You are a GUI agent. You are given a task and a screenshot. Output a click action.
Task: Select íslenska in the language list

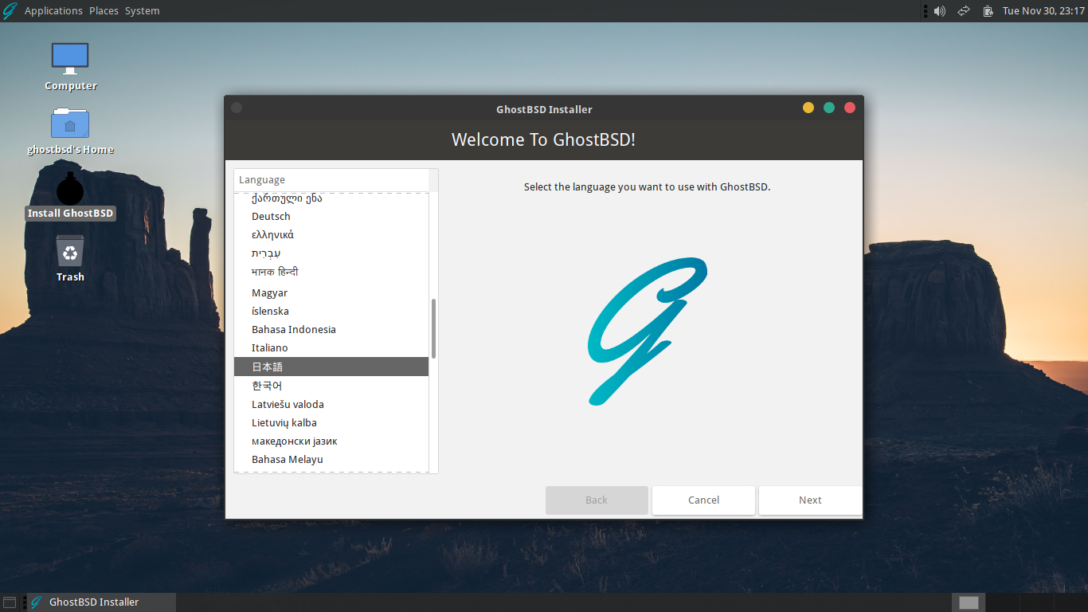point(331,312)
